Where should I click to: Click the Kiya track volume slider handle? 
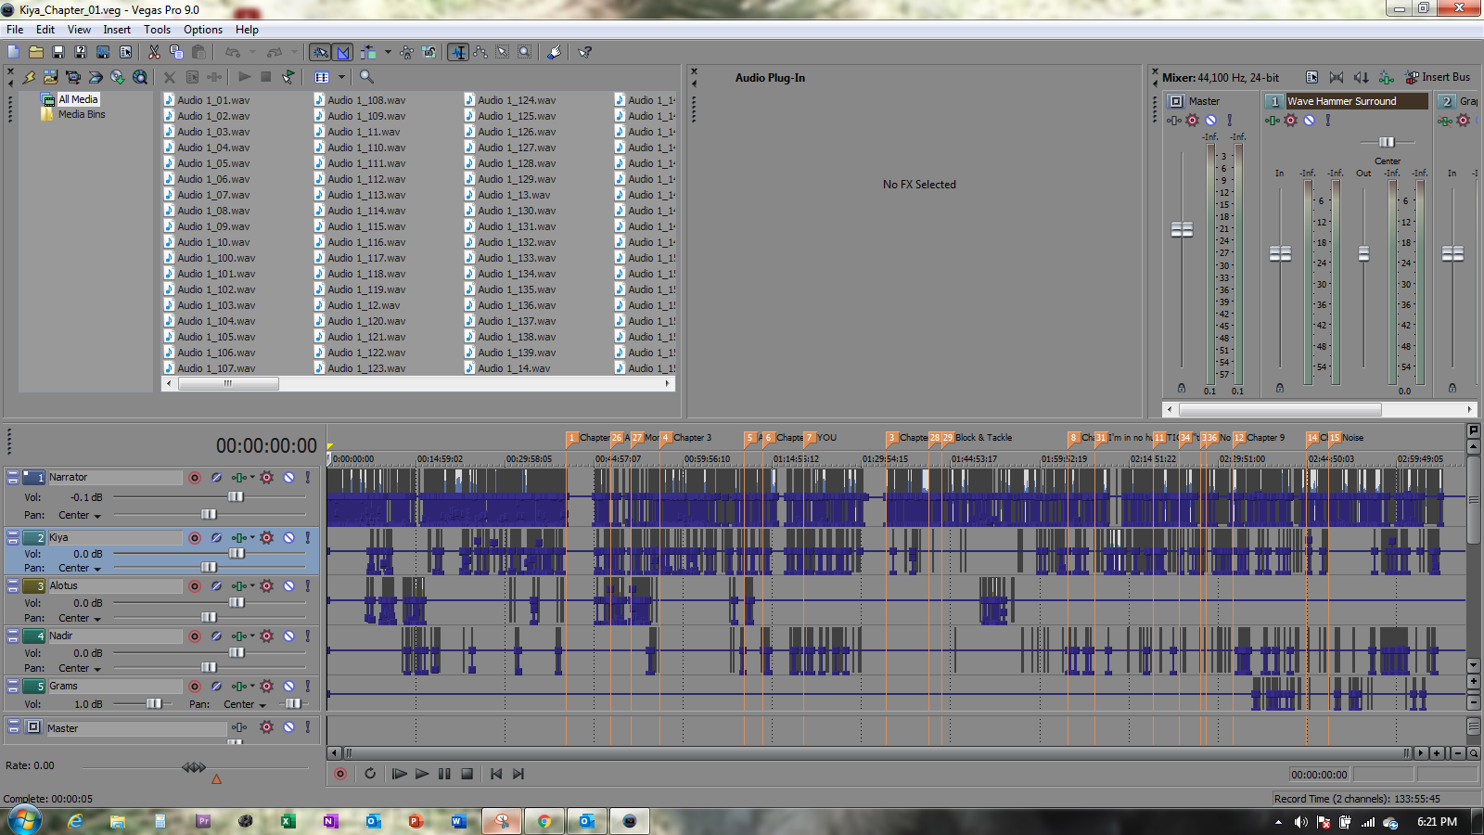tap(237, 554)
